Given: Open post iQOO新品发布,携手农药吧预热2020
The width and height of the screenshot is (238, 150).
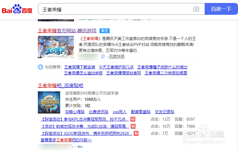Looking at the screenshot, I should click(x=86, y=133).
